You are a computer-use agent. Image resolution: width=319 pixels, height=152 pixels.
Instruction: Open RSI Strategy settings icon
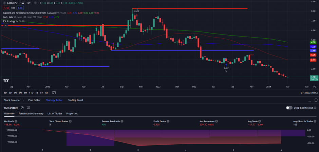pyautogui.click(x=22, y=108)
